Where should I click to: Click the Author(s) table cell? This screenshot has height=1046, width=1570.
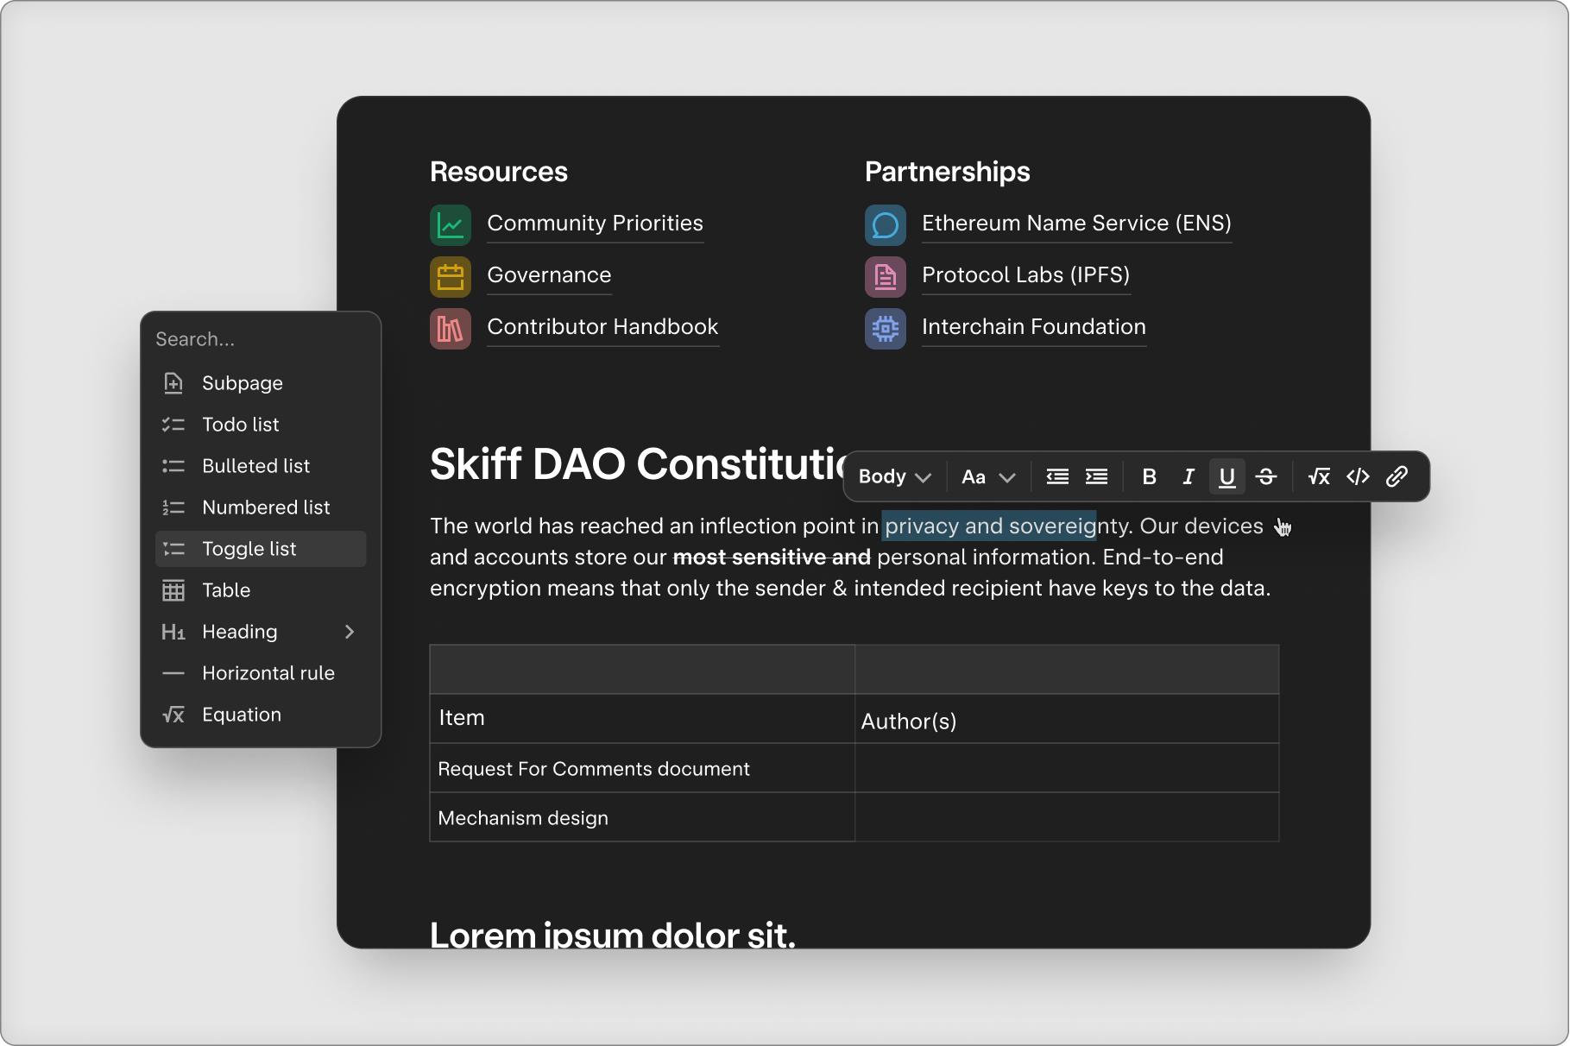click(x=1067, y=718)
